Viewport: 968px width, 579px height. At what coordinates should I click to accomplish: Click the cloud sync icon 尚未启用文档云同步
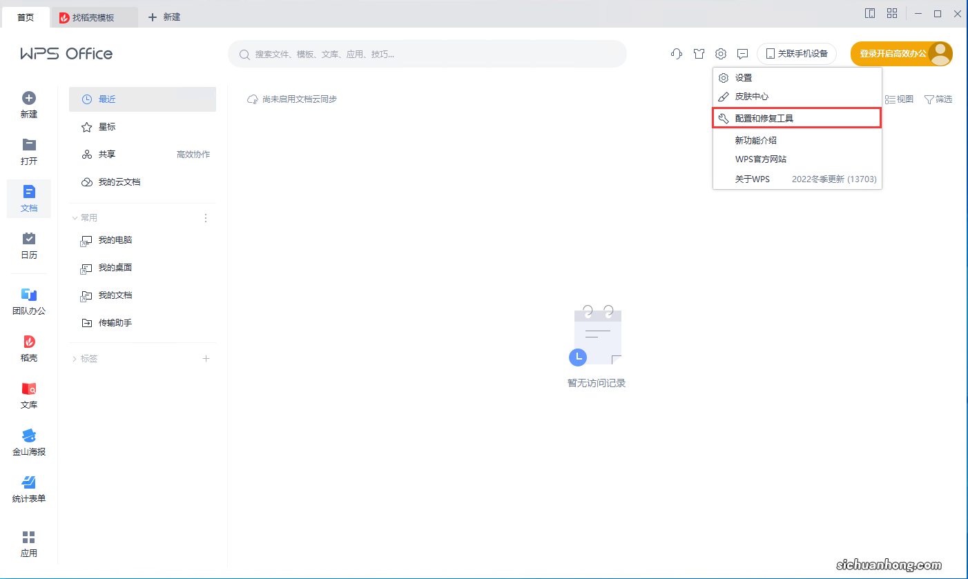[x=253, y=99]
